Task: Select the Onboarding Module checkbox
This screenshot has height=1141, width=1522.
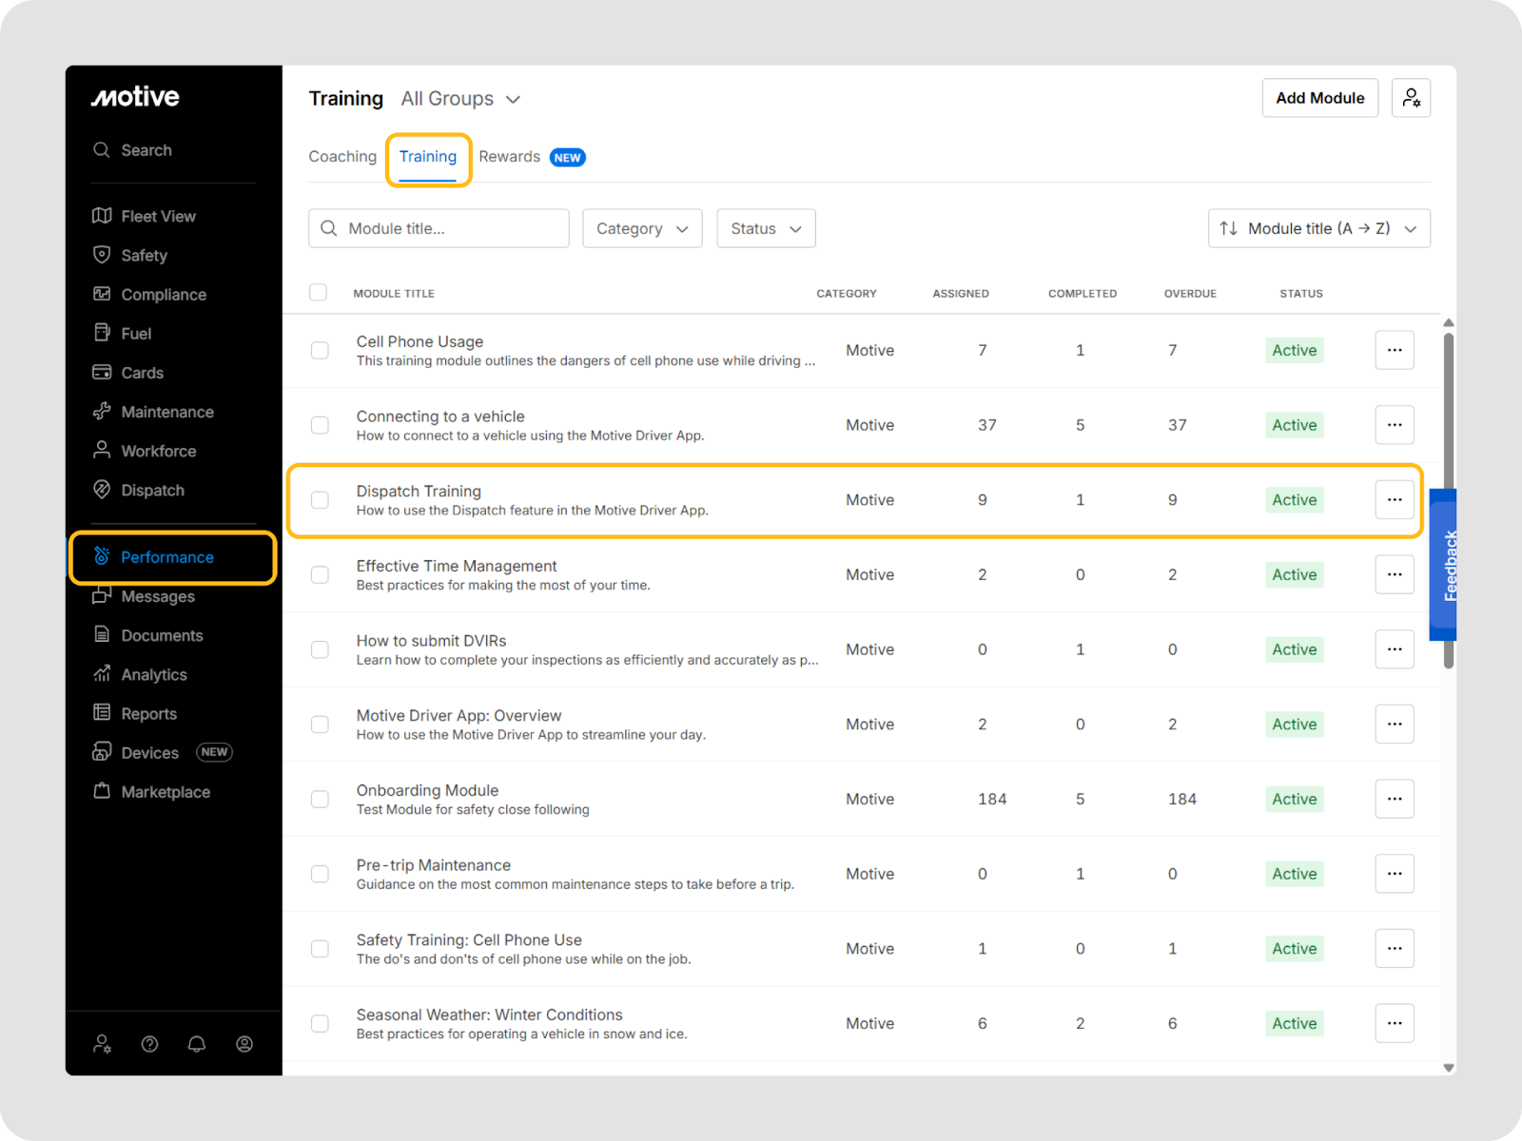Action: click(320, 800)
